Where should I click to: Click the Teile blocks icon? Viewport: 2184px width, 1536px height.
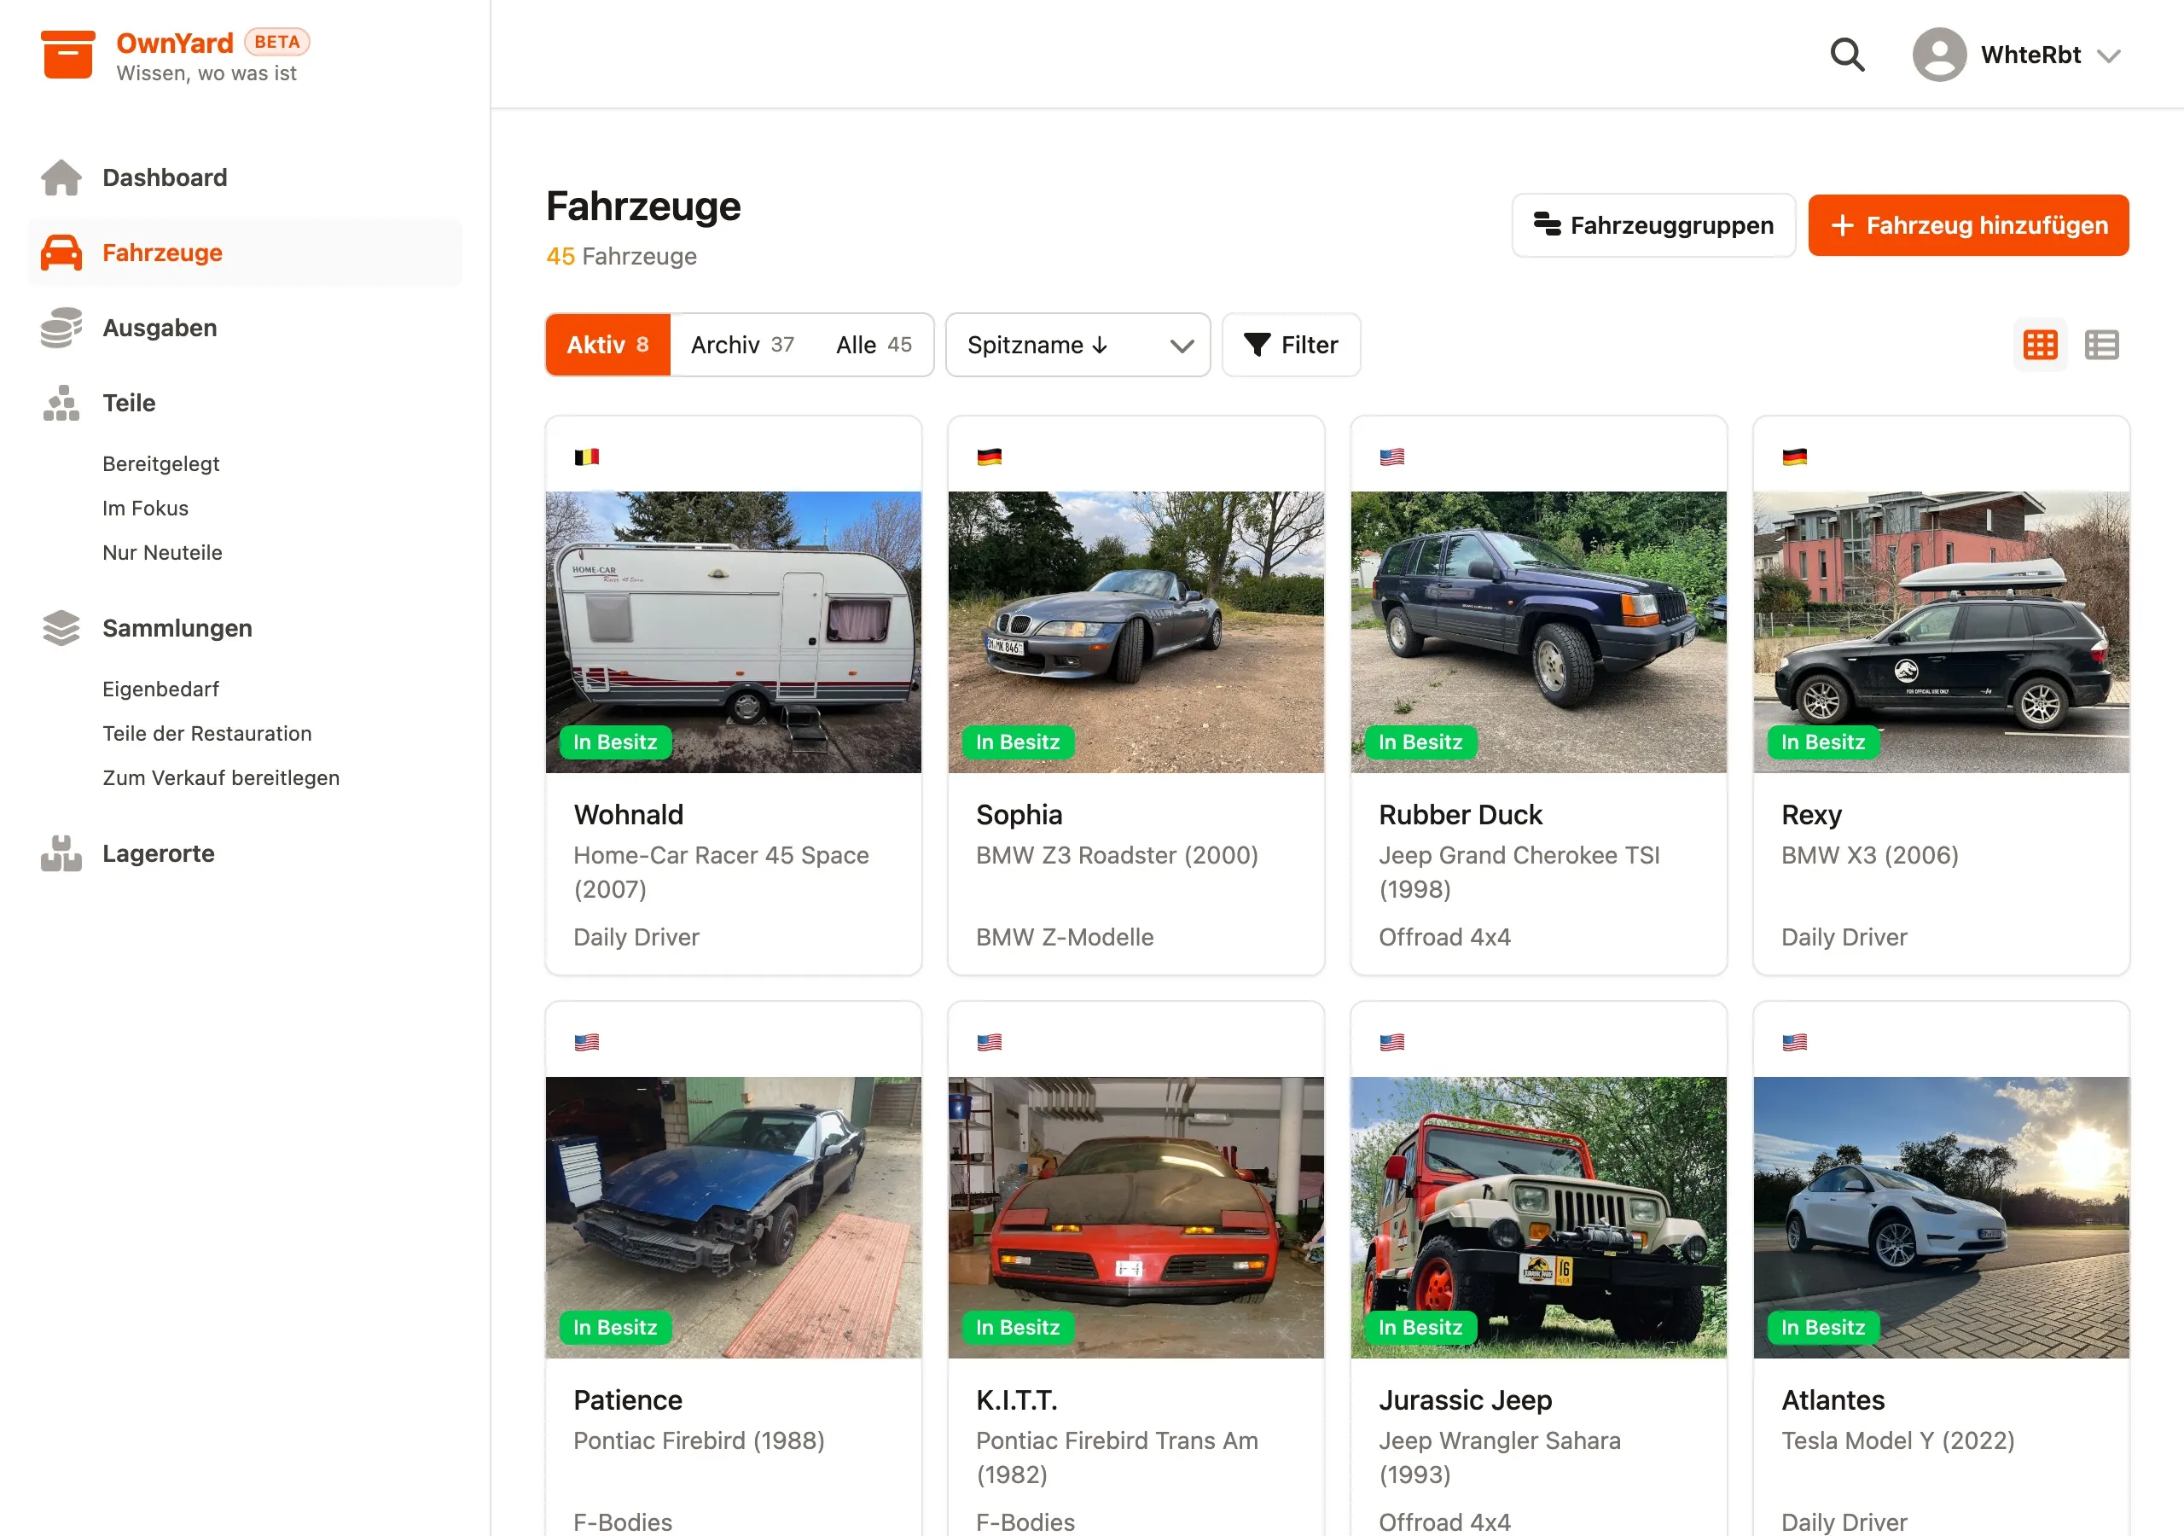61,403
